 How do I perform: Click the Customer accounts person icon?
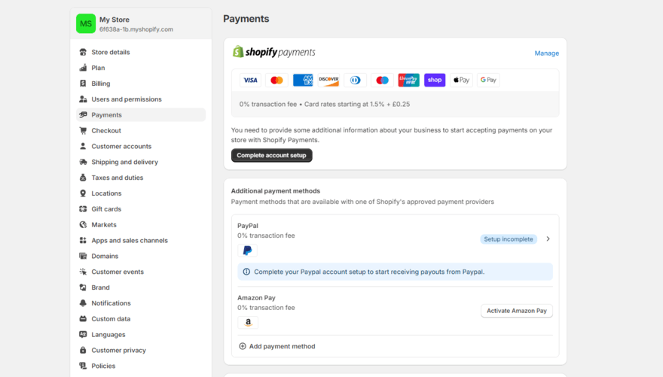click(x=83, y=146)
